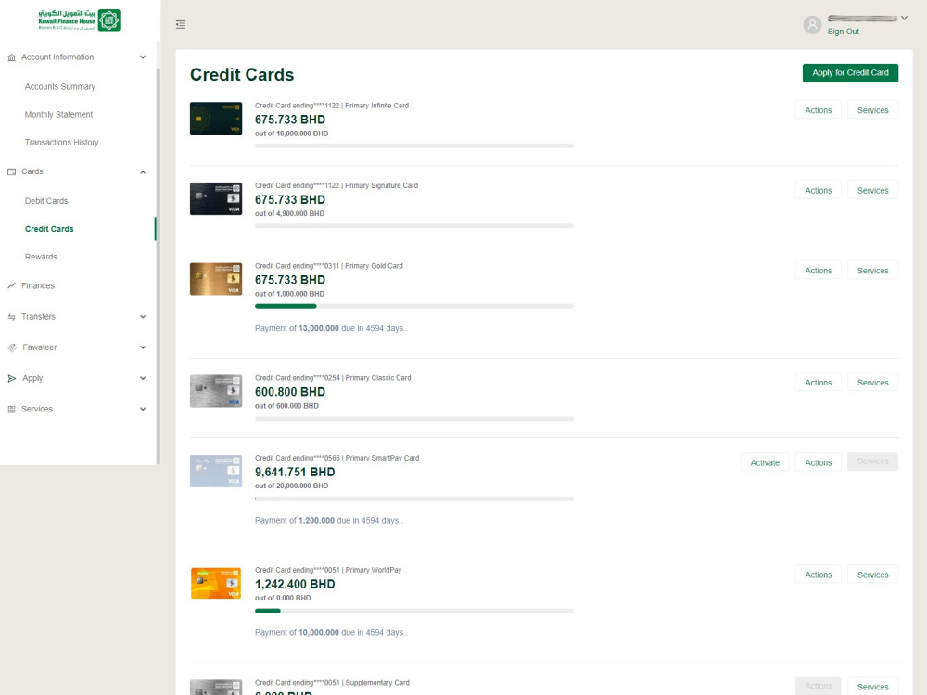Open Services for Supplementary Card
The width and height of the screenshot is (927, 695).
click(x=872, y=687)
